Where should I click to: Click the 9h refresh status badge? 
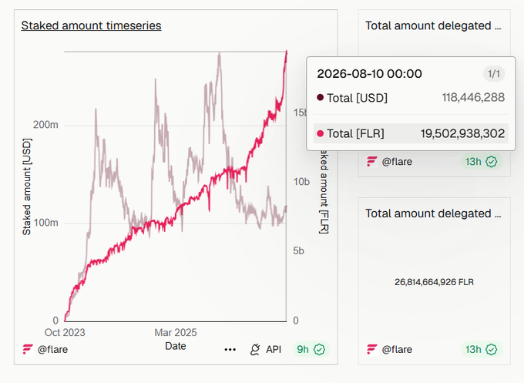tap(311, 350)
